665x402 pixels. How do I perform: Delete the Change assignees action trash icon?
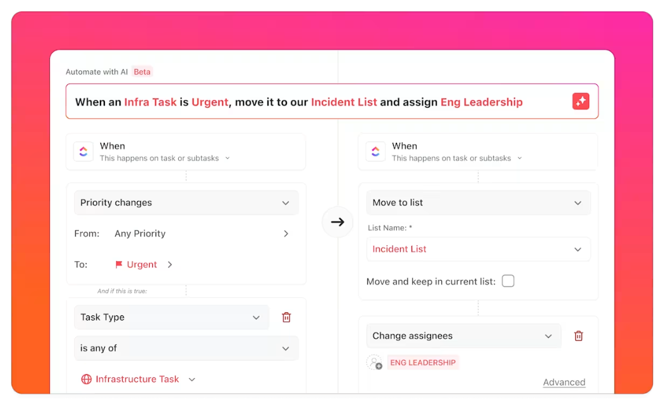(578, 336)
